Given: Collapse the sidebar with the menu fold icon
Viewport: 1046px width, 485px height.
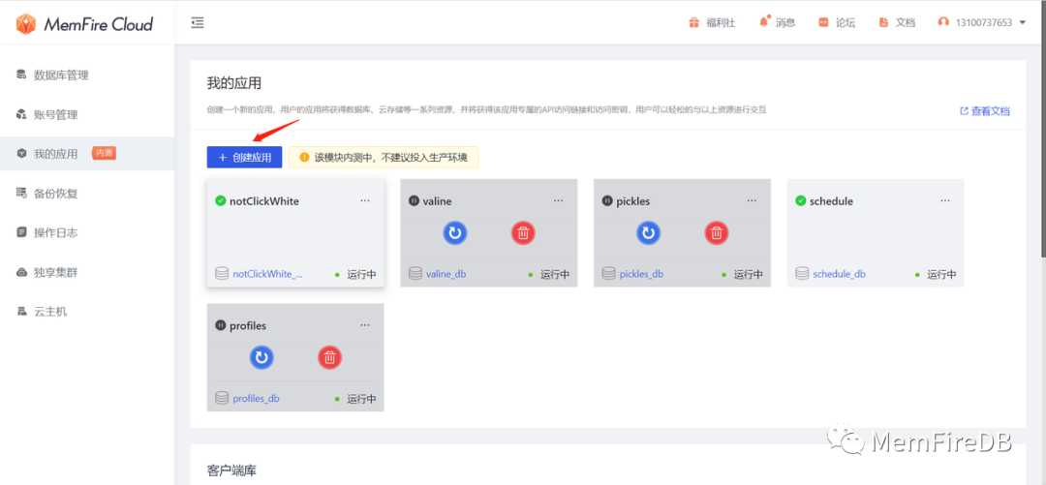Looking at the screenshot, I should [198, 22].
